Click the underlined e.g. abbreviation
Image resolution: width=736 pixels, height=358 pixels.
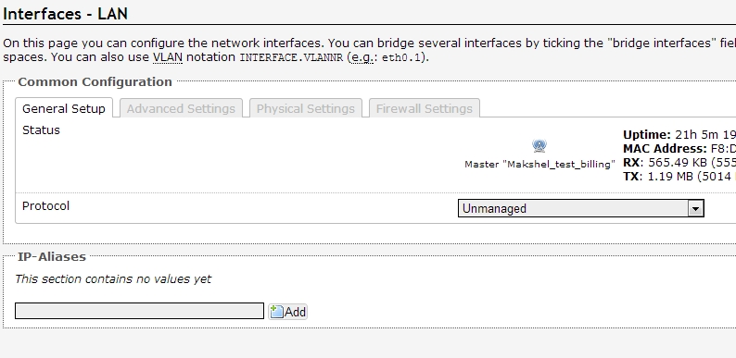pos(362,57)
